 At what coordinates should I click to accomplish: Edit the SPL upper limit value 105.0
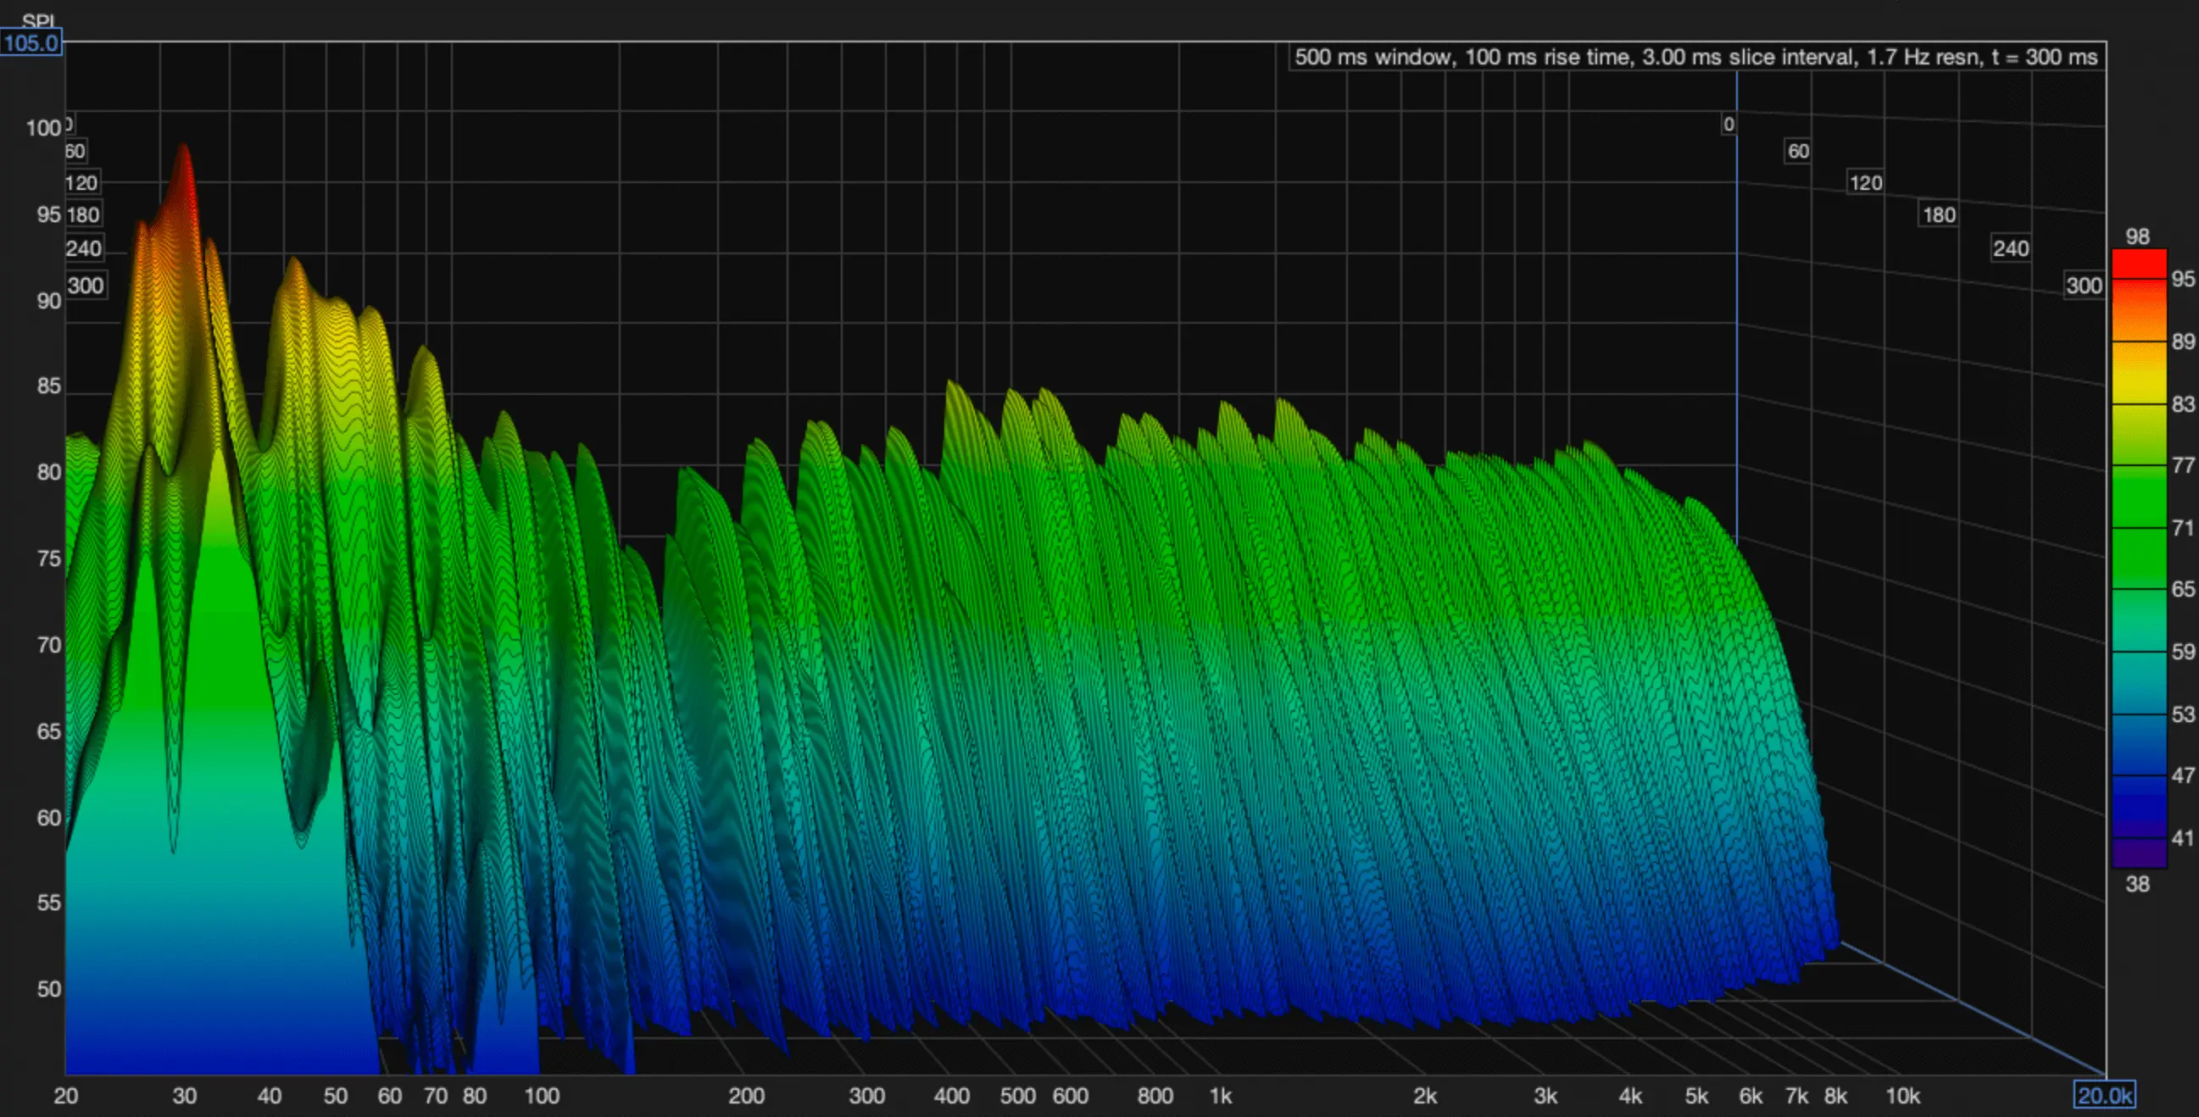pyautogui.click(x=31, y=40)
